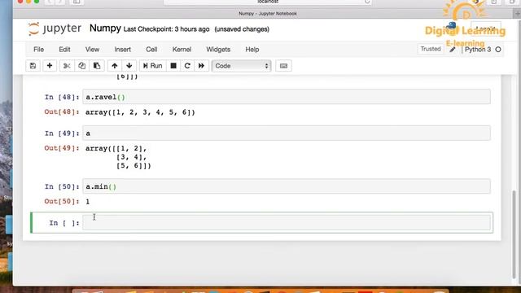Paste cells below icon
Screen dimensions: 521x293
(x=97, y=66)
